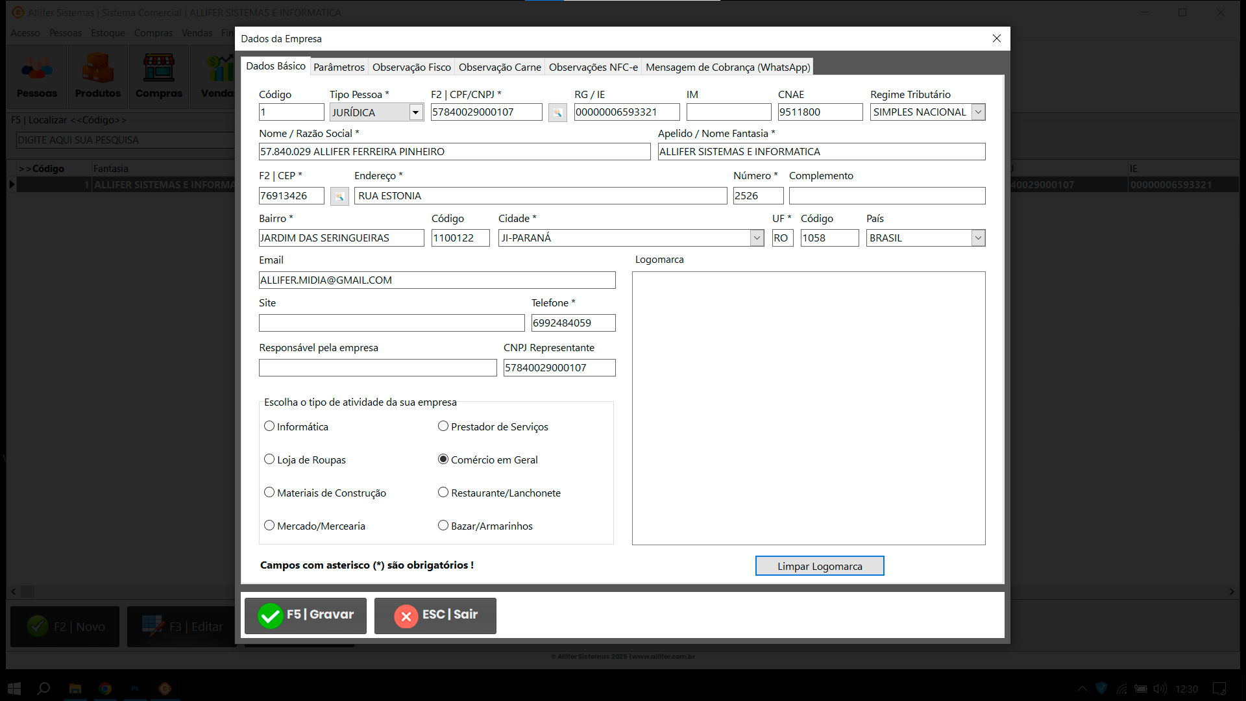This screenshot has width=1246, height=701.
Task: Expand the Tipo Pessoa dropdown
Action: click(x=415, y=112)
